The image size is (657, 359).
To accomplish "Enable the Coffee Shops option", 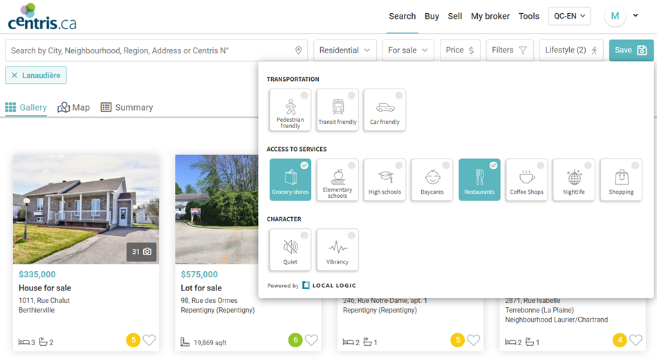I will click(x=527, y=180).
